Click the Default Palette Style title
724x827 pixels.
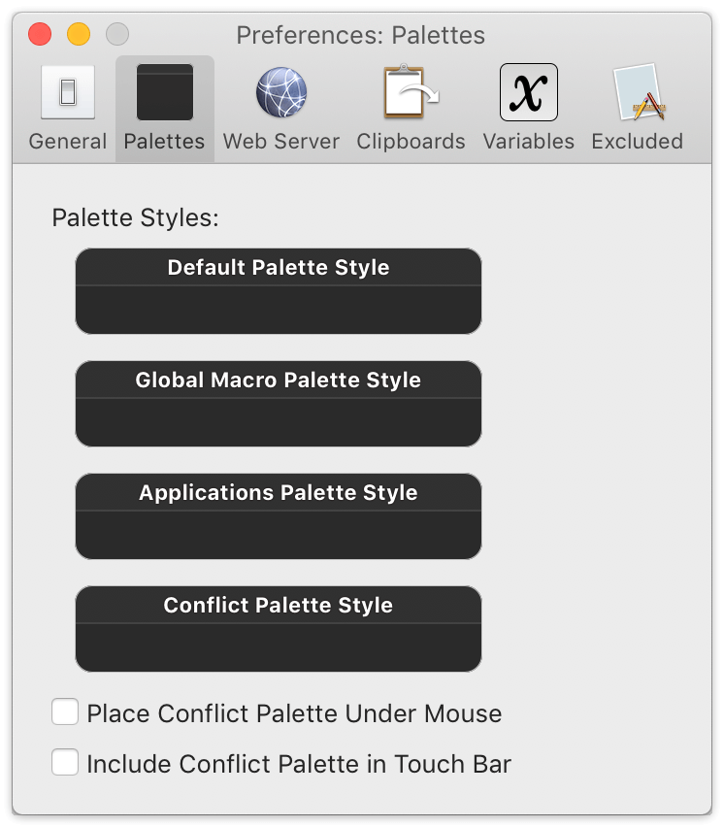click(279, 267)
